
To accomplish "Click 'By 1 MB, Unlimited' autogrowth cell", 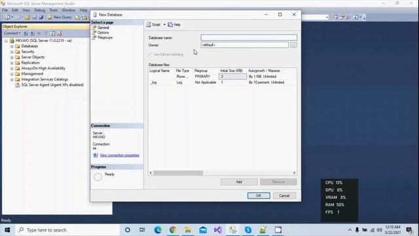I will tap(272, 77).
